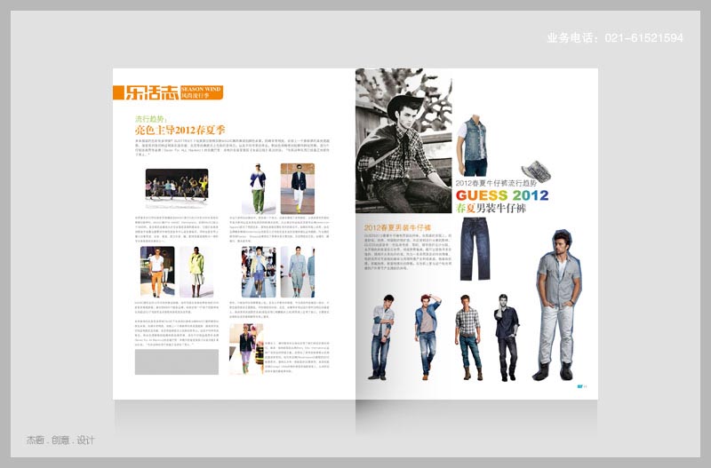Select the yellow-green jacket model photo
Viewport: 711px width, 468px height.
196,272
